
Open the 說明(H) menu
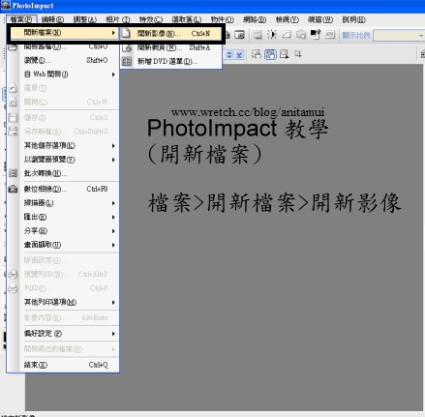(353, 19)
